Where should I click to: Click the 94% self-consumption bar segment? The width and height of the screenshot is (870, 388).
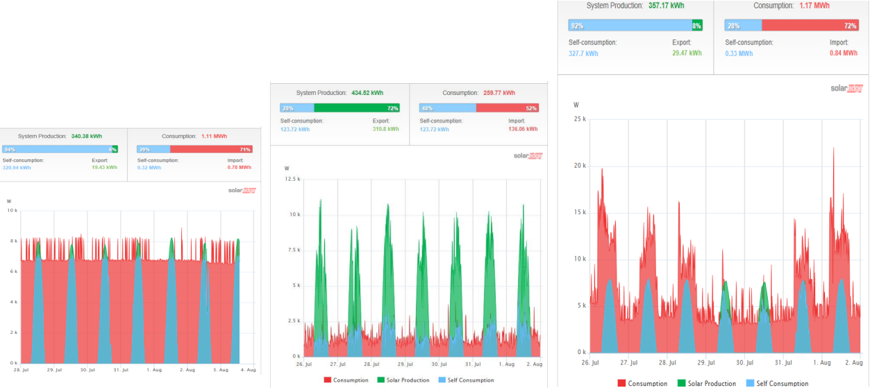[x=56, y=149]
